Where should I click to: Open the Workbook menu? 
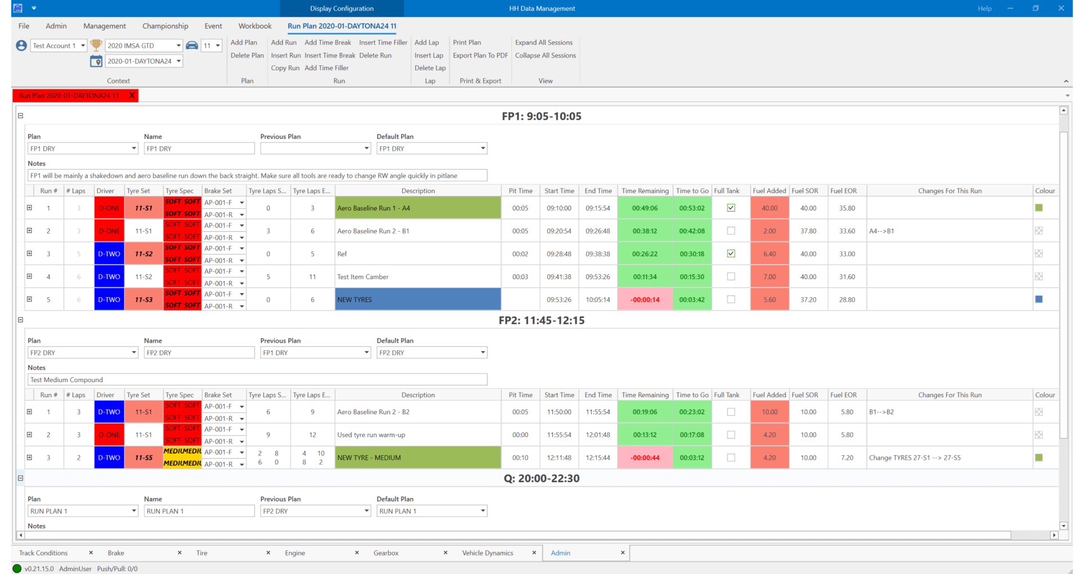coord(254,26)
